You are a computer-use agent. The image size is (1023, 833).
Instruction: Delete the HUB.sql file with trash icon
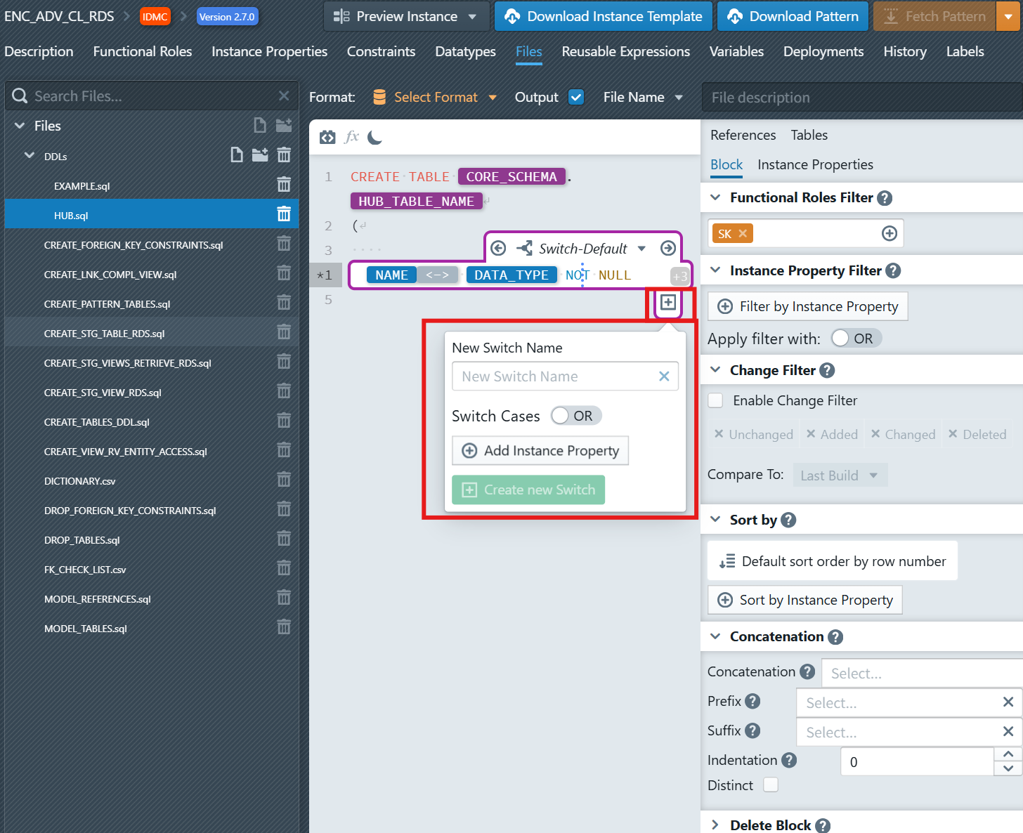[x=284, y=214]
